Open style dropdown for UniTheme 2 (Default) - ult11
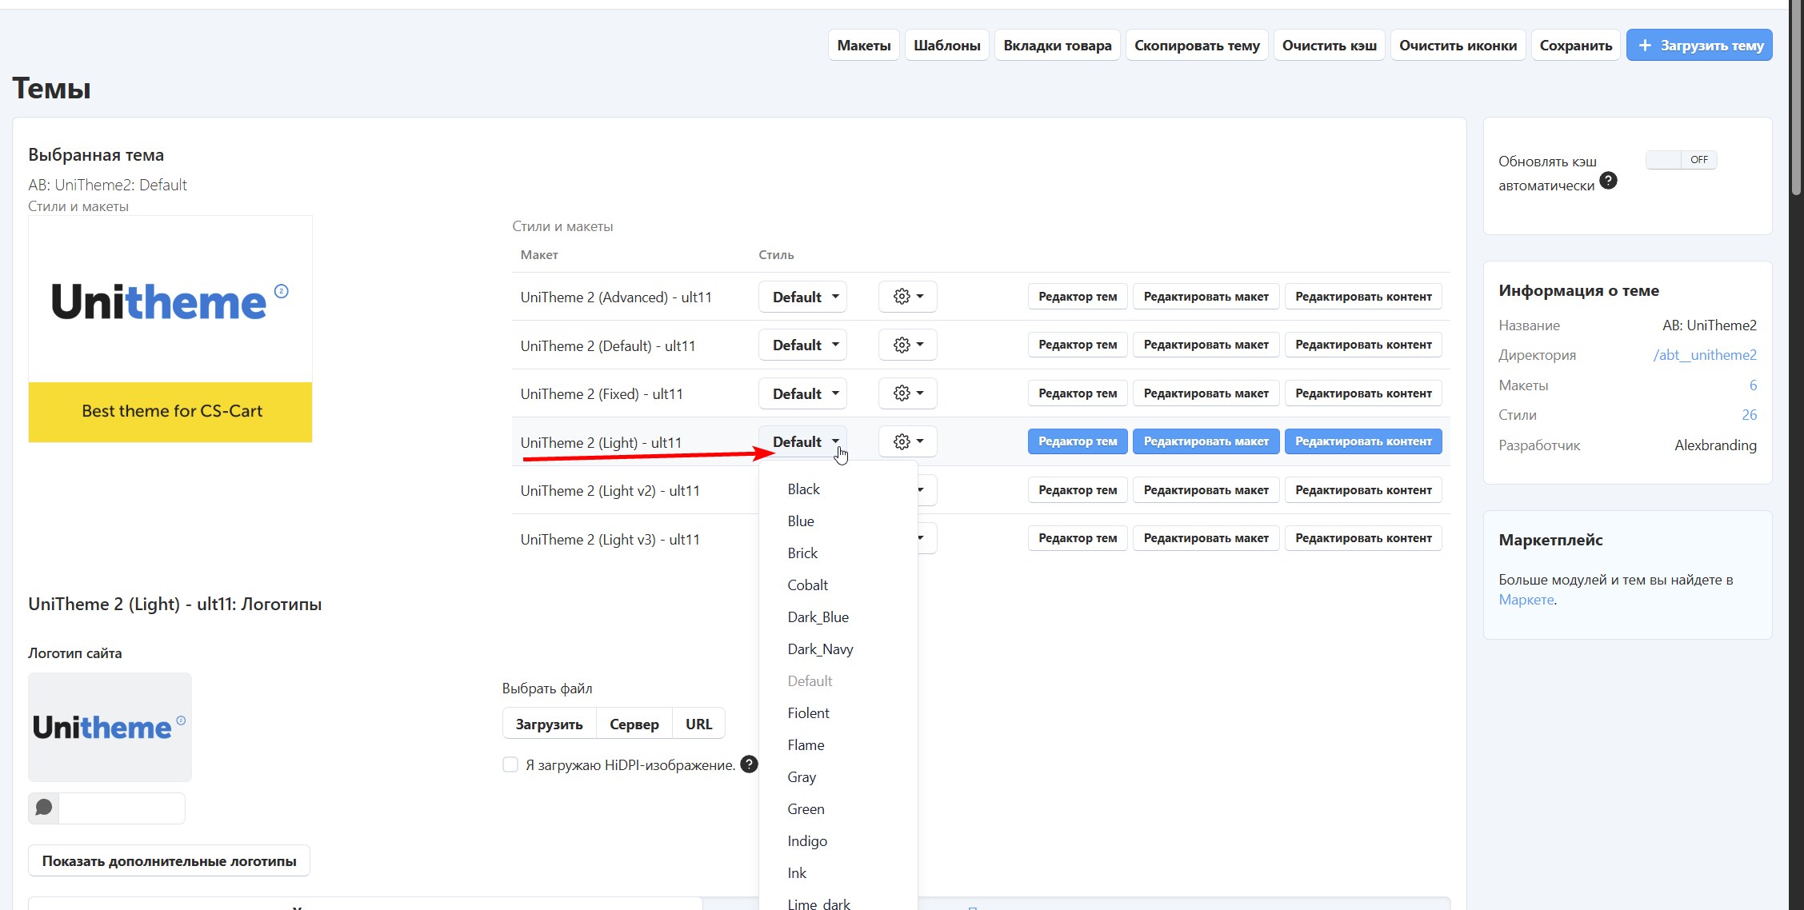Screen dimensions: 1804x910 (802, 345)
